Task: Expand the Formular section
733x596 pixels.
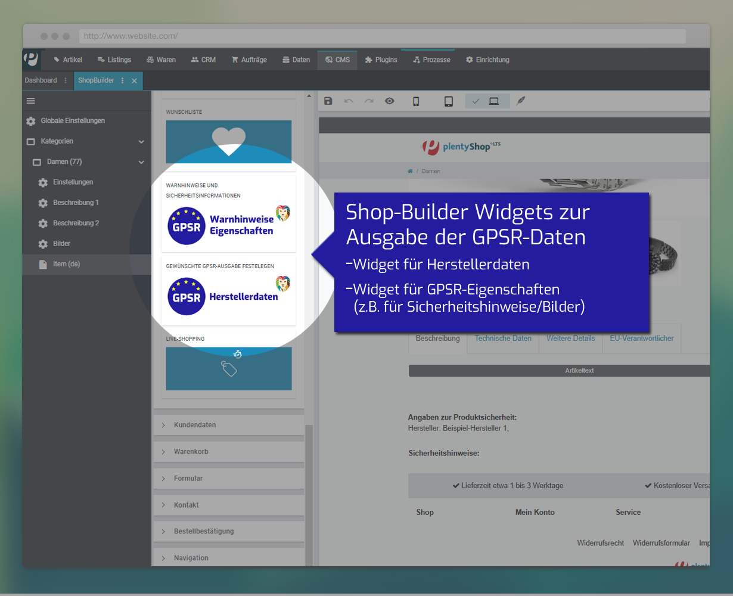Action: [x=229, y=479]
